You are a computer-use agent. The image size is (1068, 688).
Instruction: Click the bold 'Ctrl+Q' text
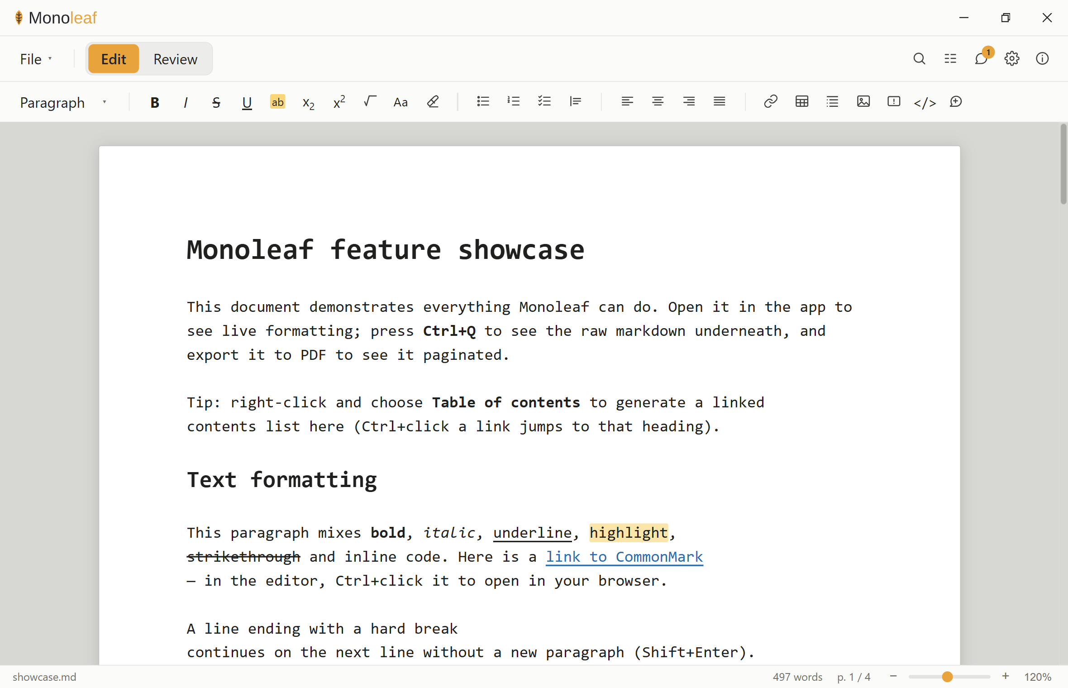coord(449,331)
